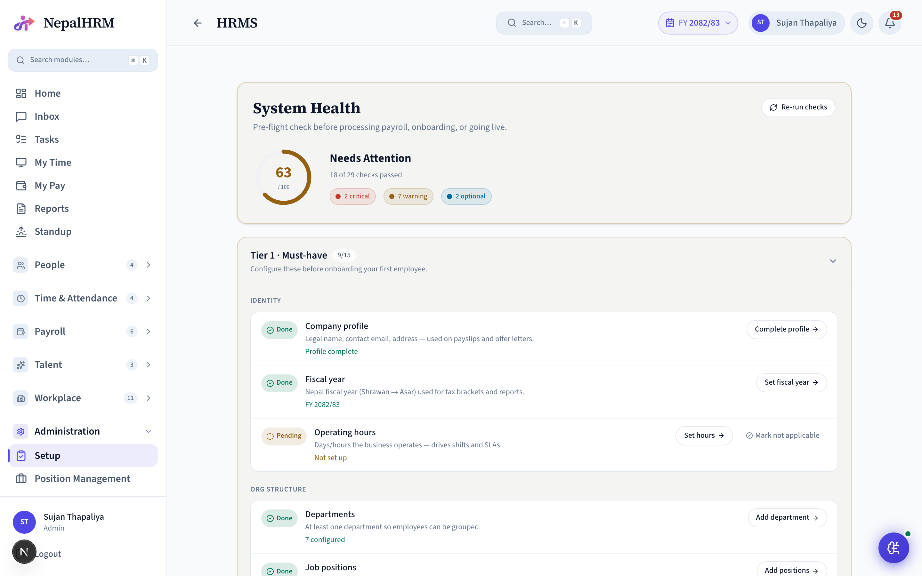Click the Time & Attendance clock icon

coord(20,298)
